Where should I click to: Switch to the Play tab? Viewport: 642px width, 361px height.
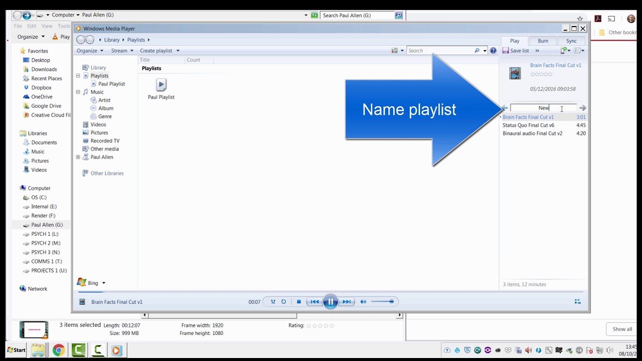(515, 41)
